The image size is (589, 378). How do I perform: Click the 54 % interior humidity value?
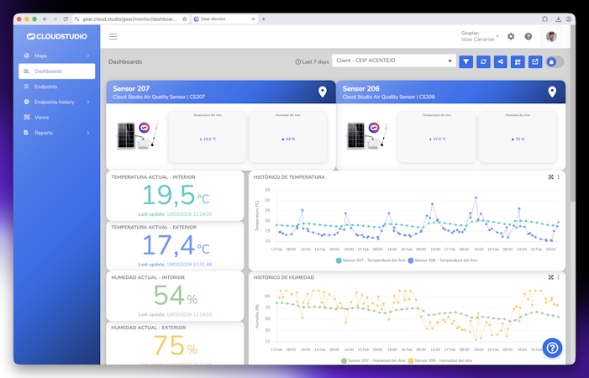(176, 296)
